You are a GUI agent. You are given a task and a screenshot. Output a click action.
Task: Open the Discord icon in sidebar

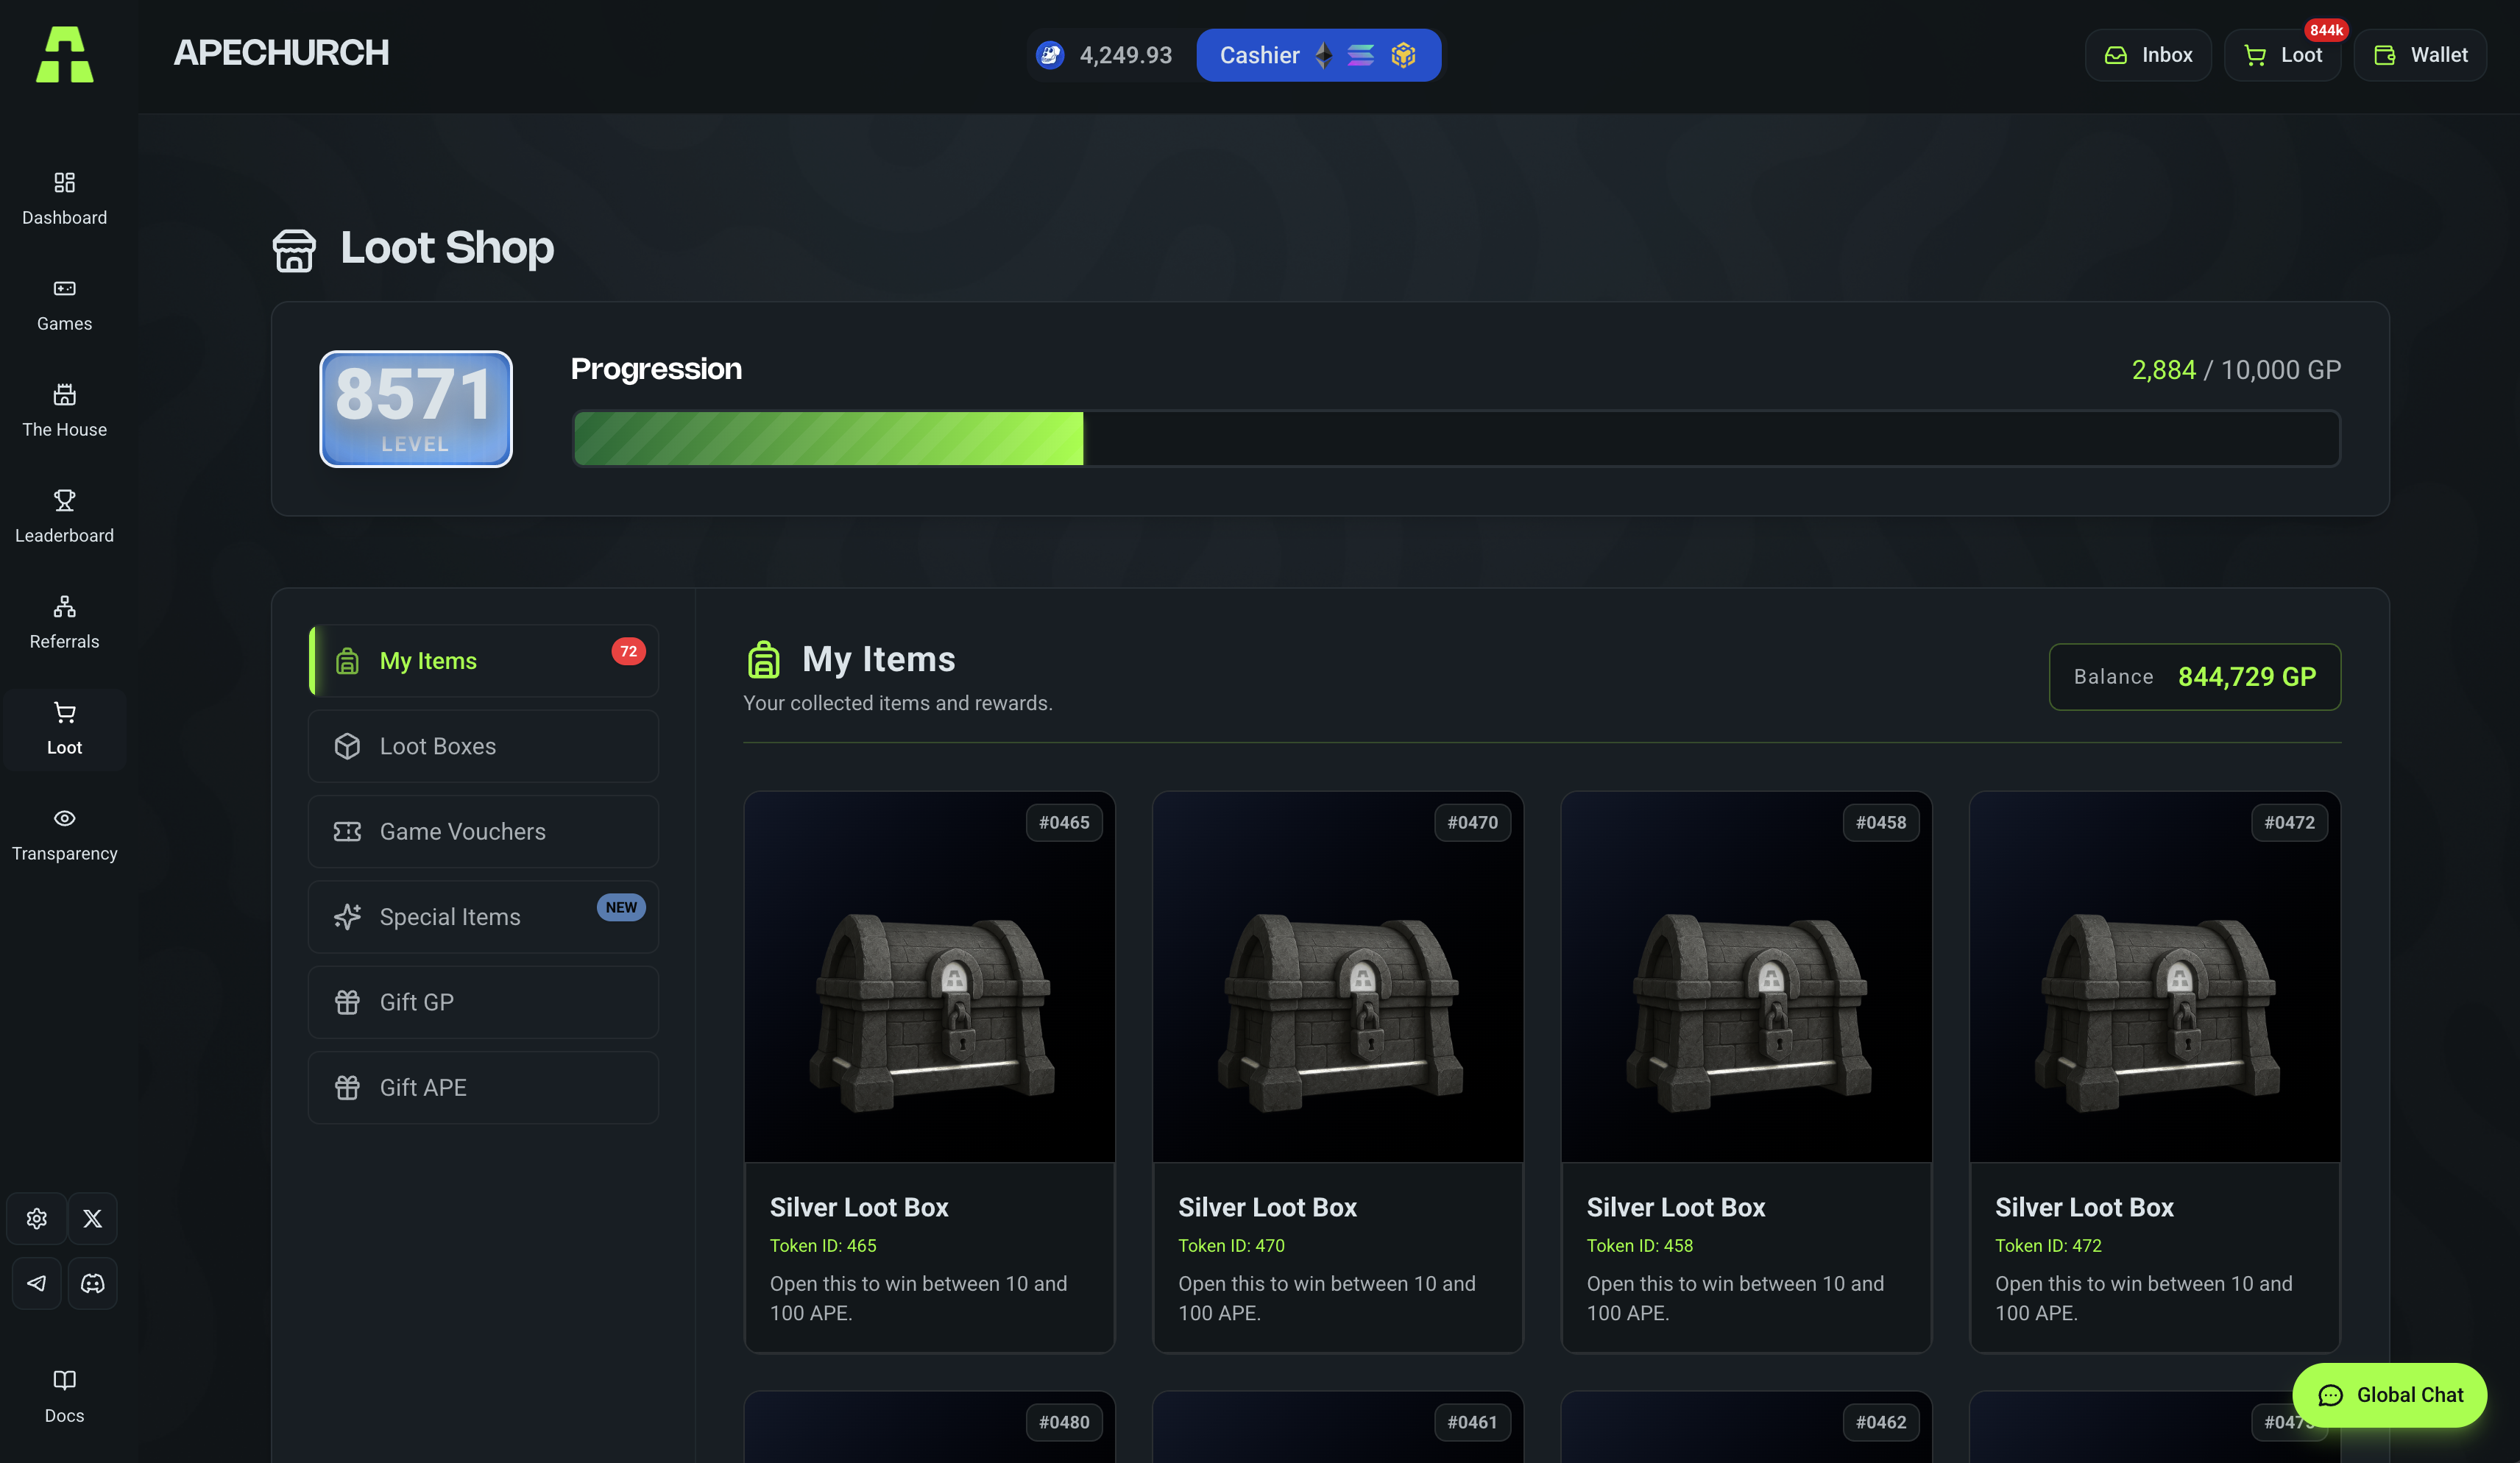[92, 1283]
